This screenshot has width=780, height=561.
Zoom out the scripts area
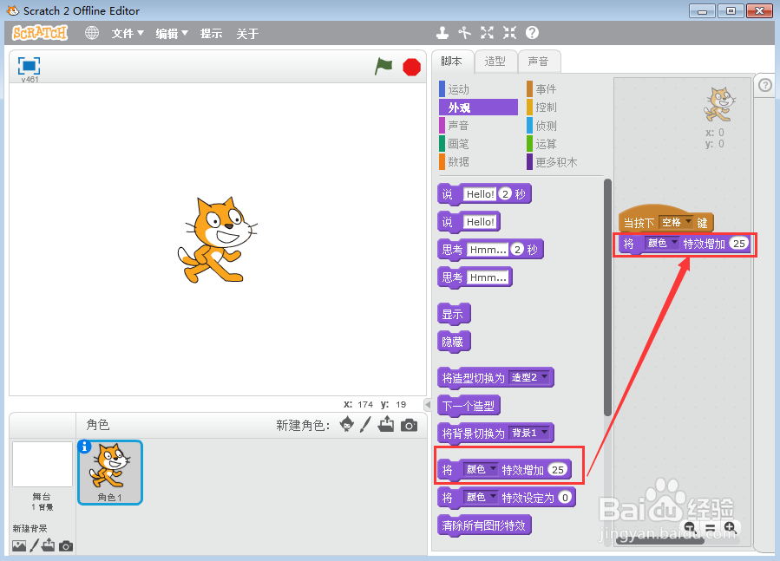pos(690,527)
